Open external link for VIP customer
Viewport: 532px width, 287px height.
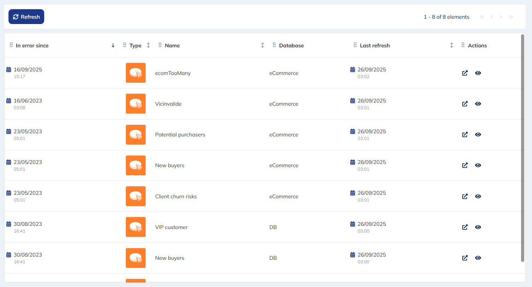[465, 227]
